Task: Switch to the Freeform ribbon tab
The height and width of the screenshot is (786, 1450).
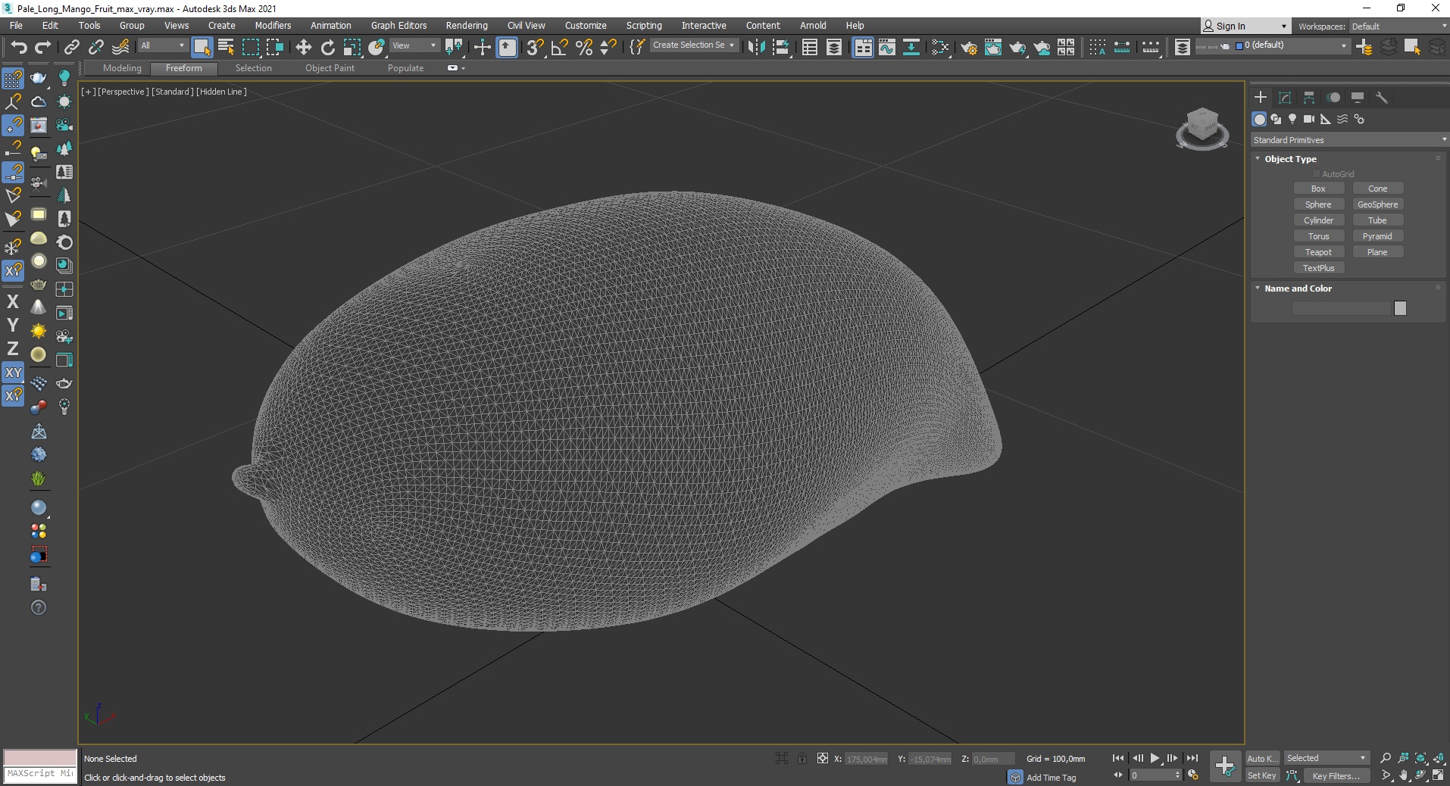Action: [184, 68]
